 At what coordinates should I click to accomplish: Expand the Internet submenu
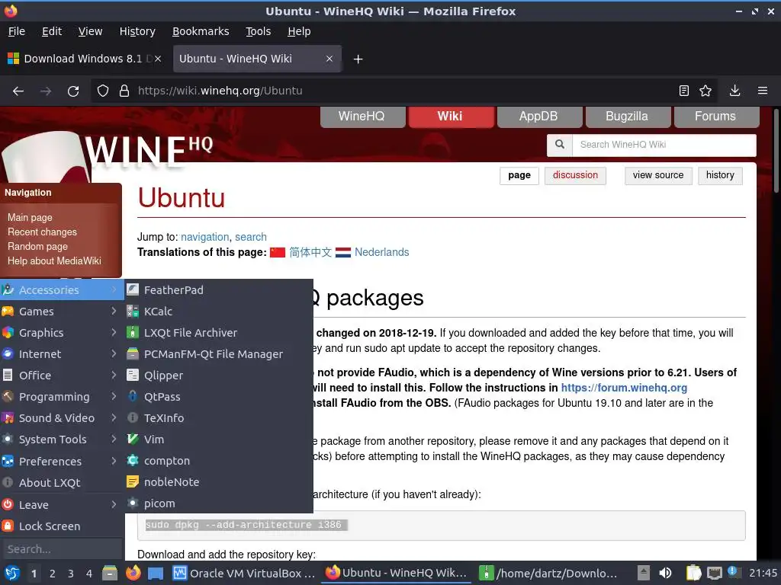pos(62,353)
